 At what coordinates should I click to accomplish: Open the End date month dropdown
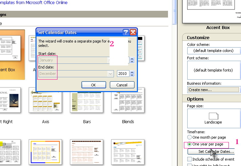[76, 74]
